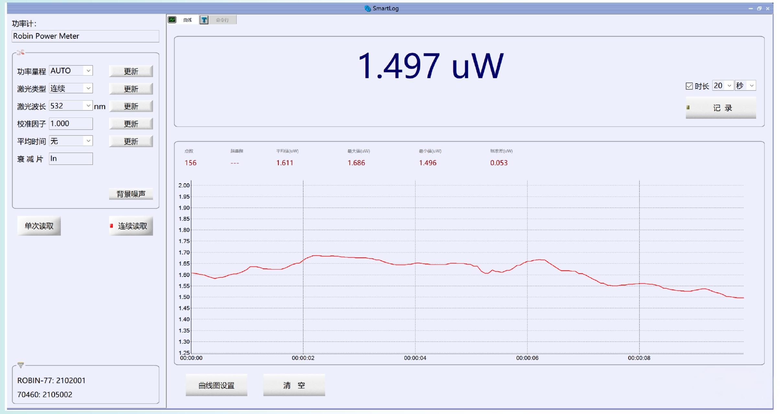This screenshot has height=414, width=781.
Task: Toggle the 连续读取 continuous reading button
Action: (x=131, y=226)
